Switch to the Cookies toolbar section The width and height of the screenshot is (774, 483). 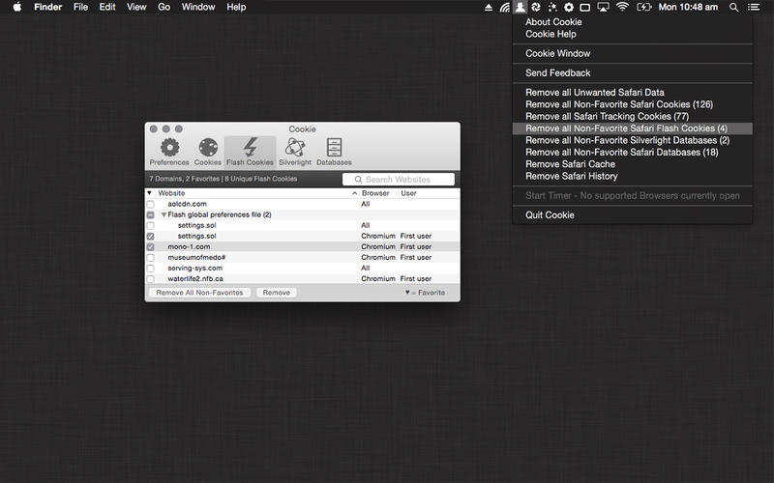(x=208, y=152)
